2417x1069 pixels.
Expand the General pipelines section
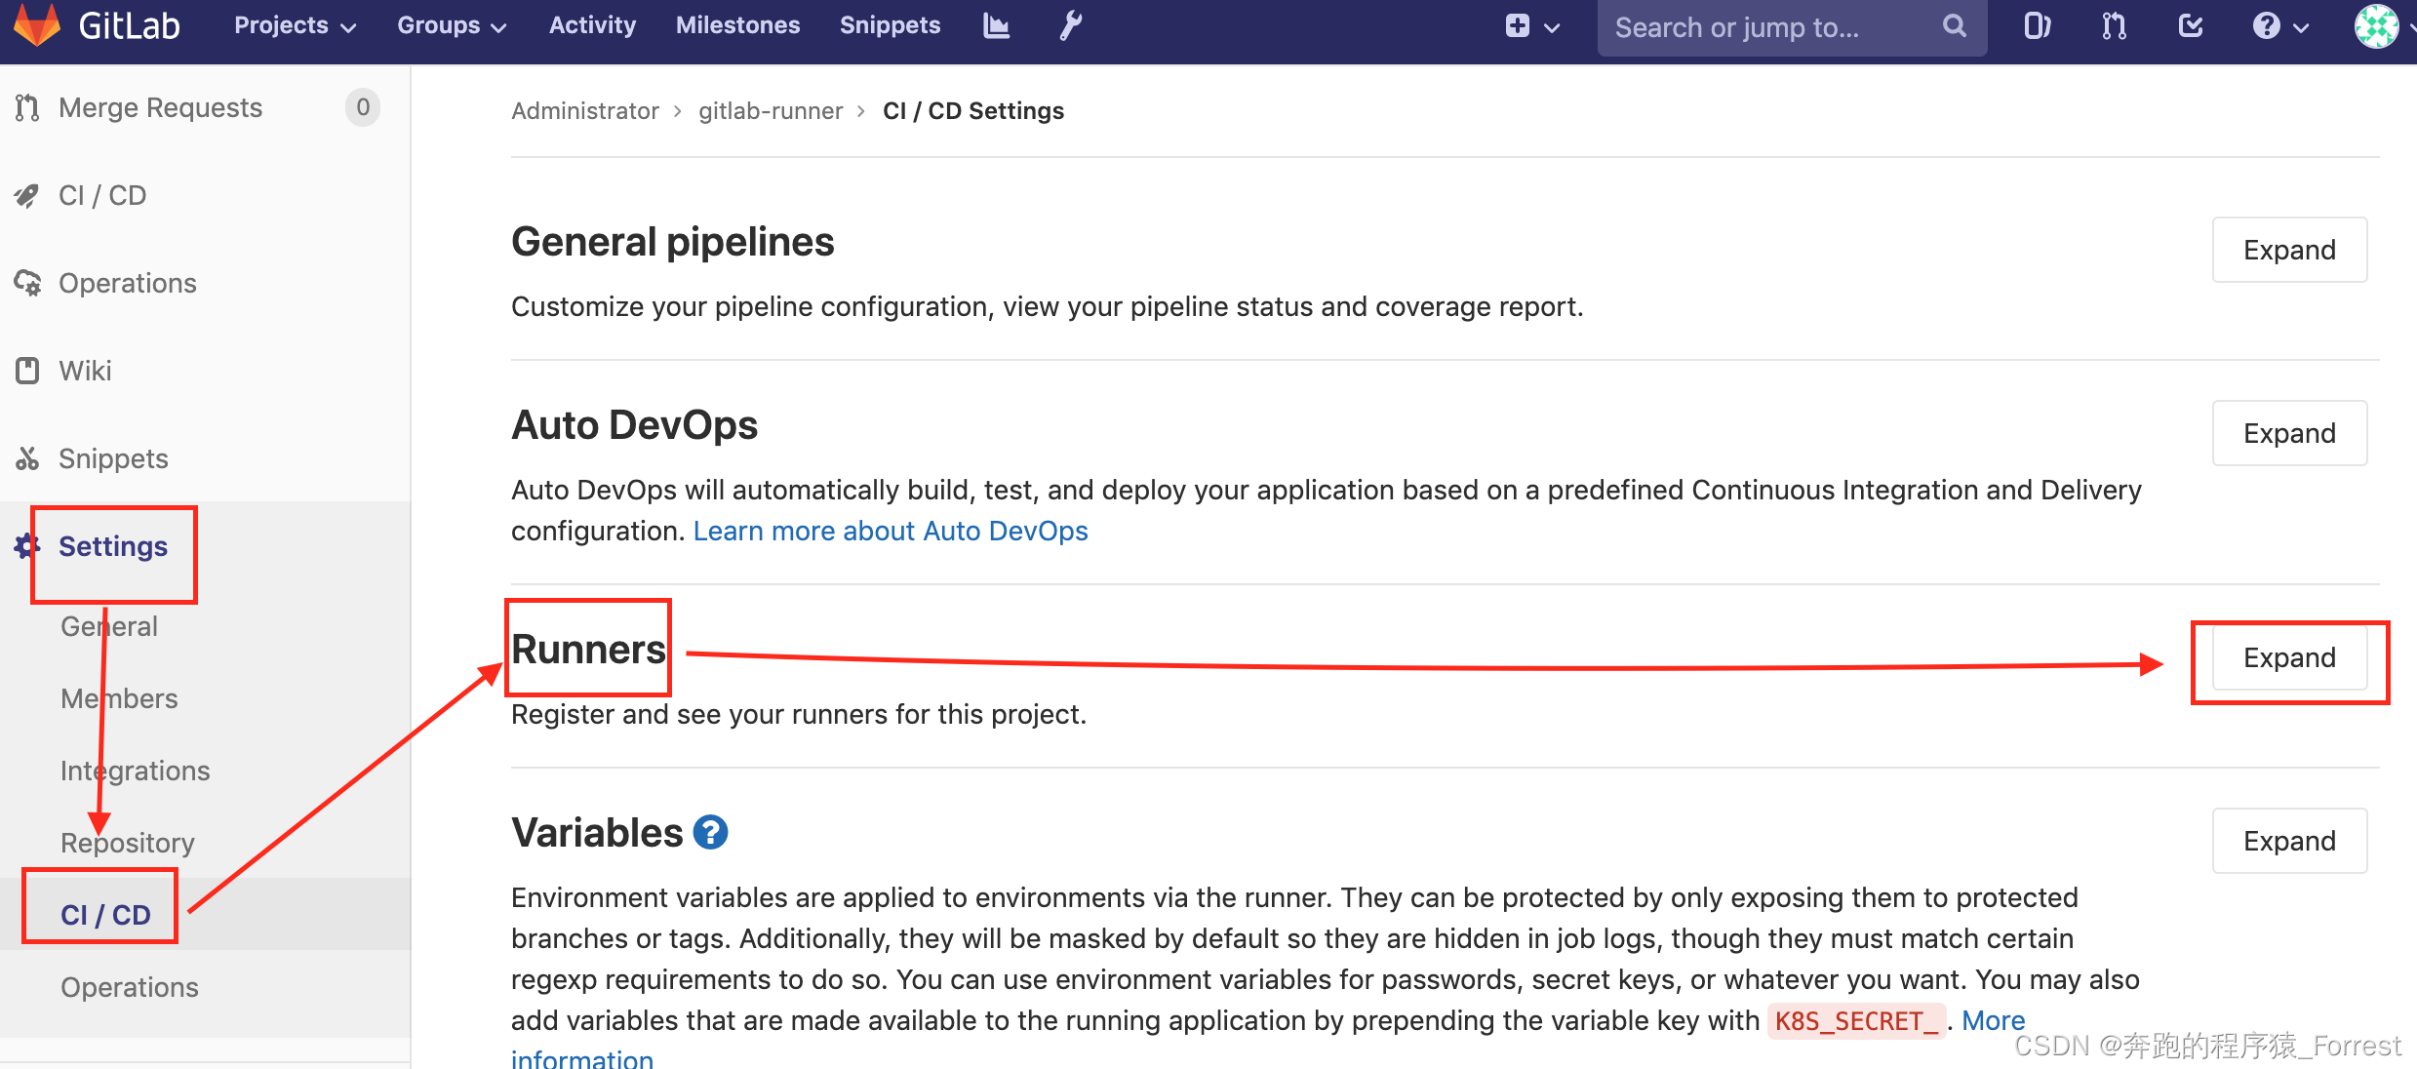pyautogui.click(x=2289, y=250)
